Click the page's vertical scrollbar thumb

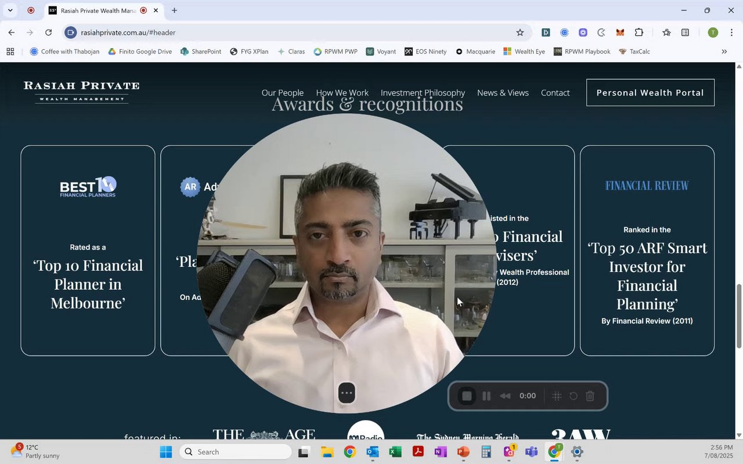739,316
